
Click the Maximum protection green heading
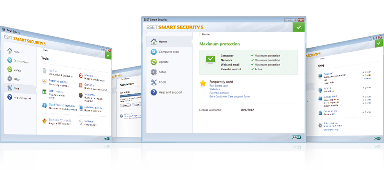[x=219, y=44]
